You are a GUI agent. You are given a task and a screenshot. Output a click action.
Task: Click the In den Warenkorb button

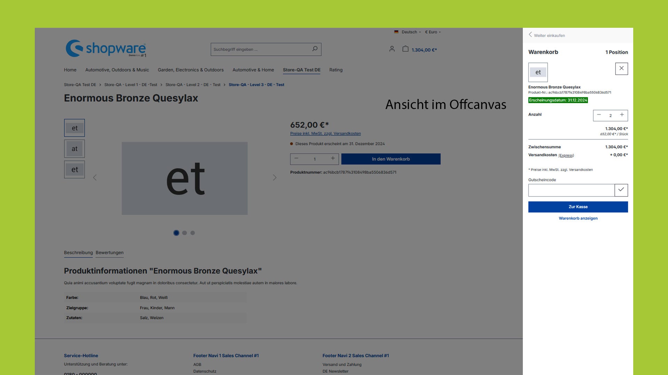(390, 159)
